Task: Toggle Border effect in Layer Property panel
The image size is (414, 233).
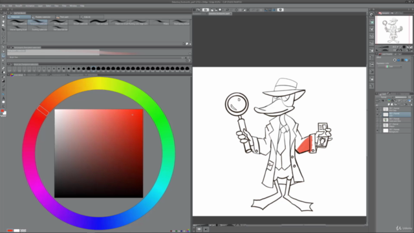Action: (x=395, y=60)
